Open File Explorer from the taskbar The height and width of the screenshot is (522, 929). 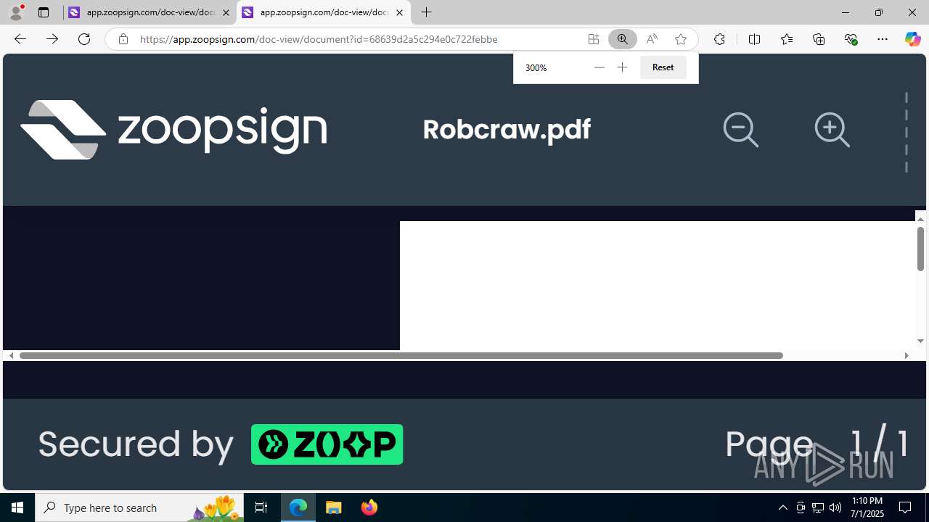pos(334,507)
